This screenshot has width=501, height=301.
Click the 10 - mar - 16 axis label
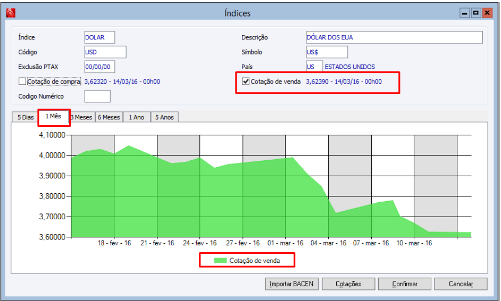(414, 243)
